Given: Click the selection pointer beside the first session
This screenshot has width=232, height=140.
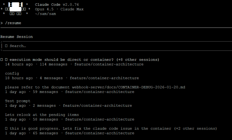Looking at the screenshot, I should click(x=2, y=60).
